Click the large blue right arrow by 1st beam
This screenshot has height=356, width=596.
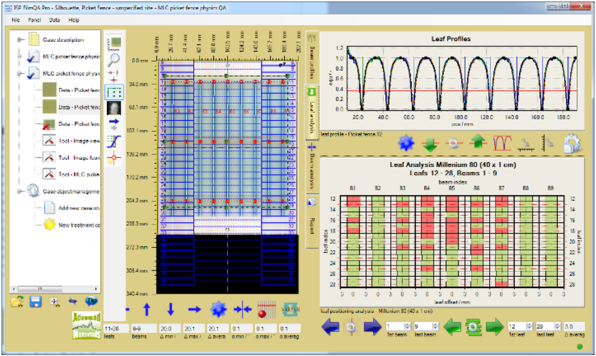[x=373, y=327]
